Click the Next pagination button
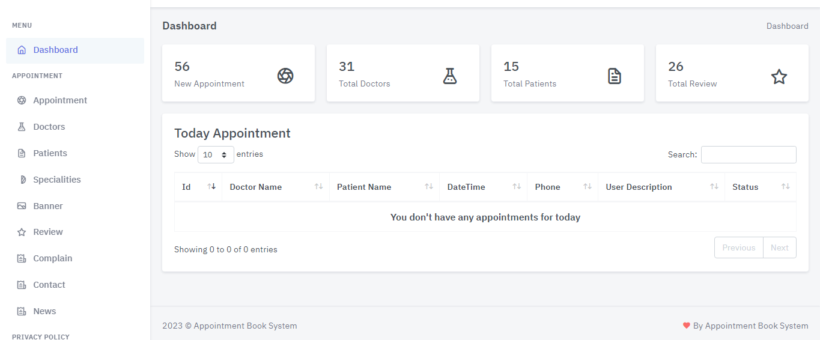 (x=779, y=247)
